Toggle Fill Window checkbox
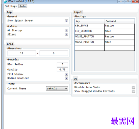 click(x=66, y=74)
